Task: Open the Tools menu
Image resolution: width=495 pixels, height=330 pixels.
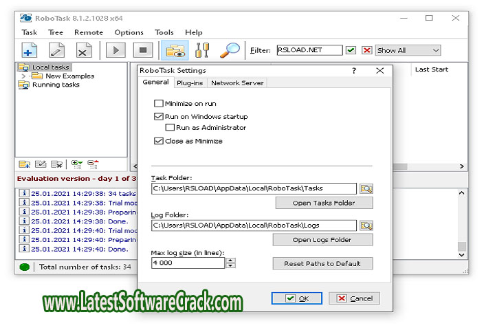Action: point(164,32)
